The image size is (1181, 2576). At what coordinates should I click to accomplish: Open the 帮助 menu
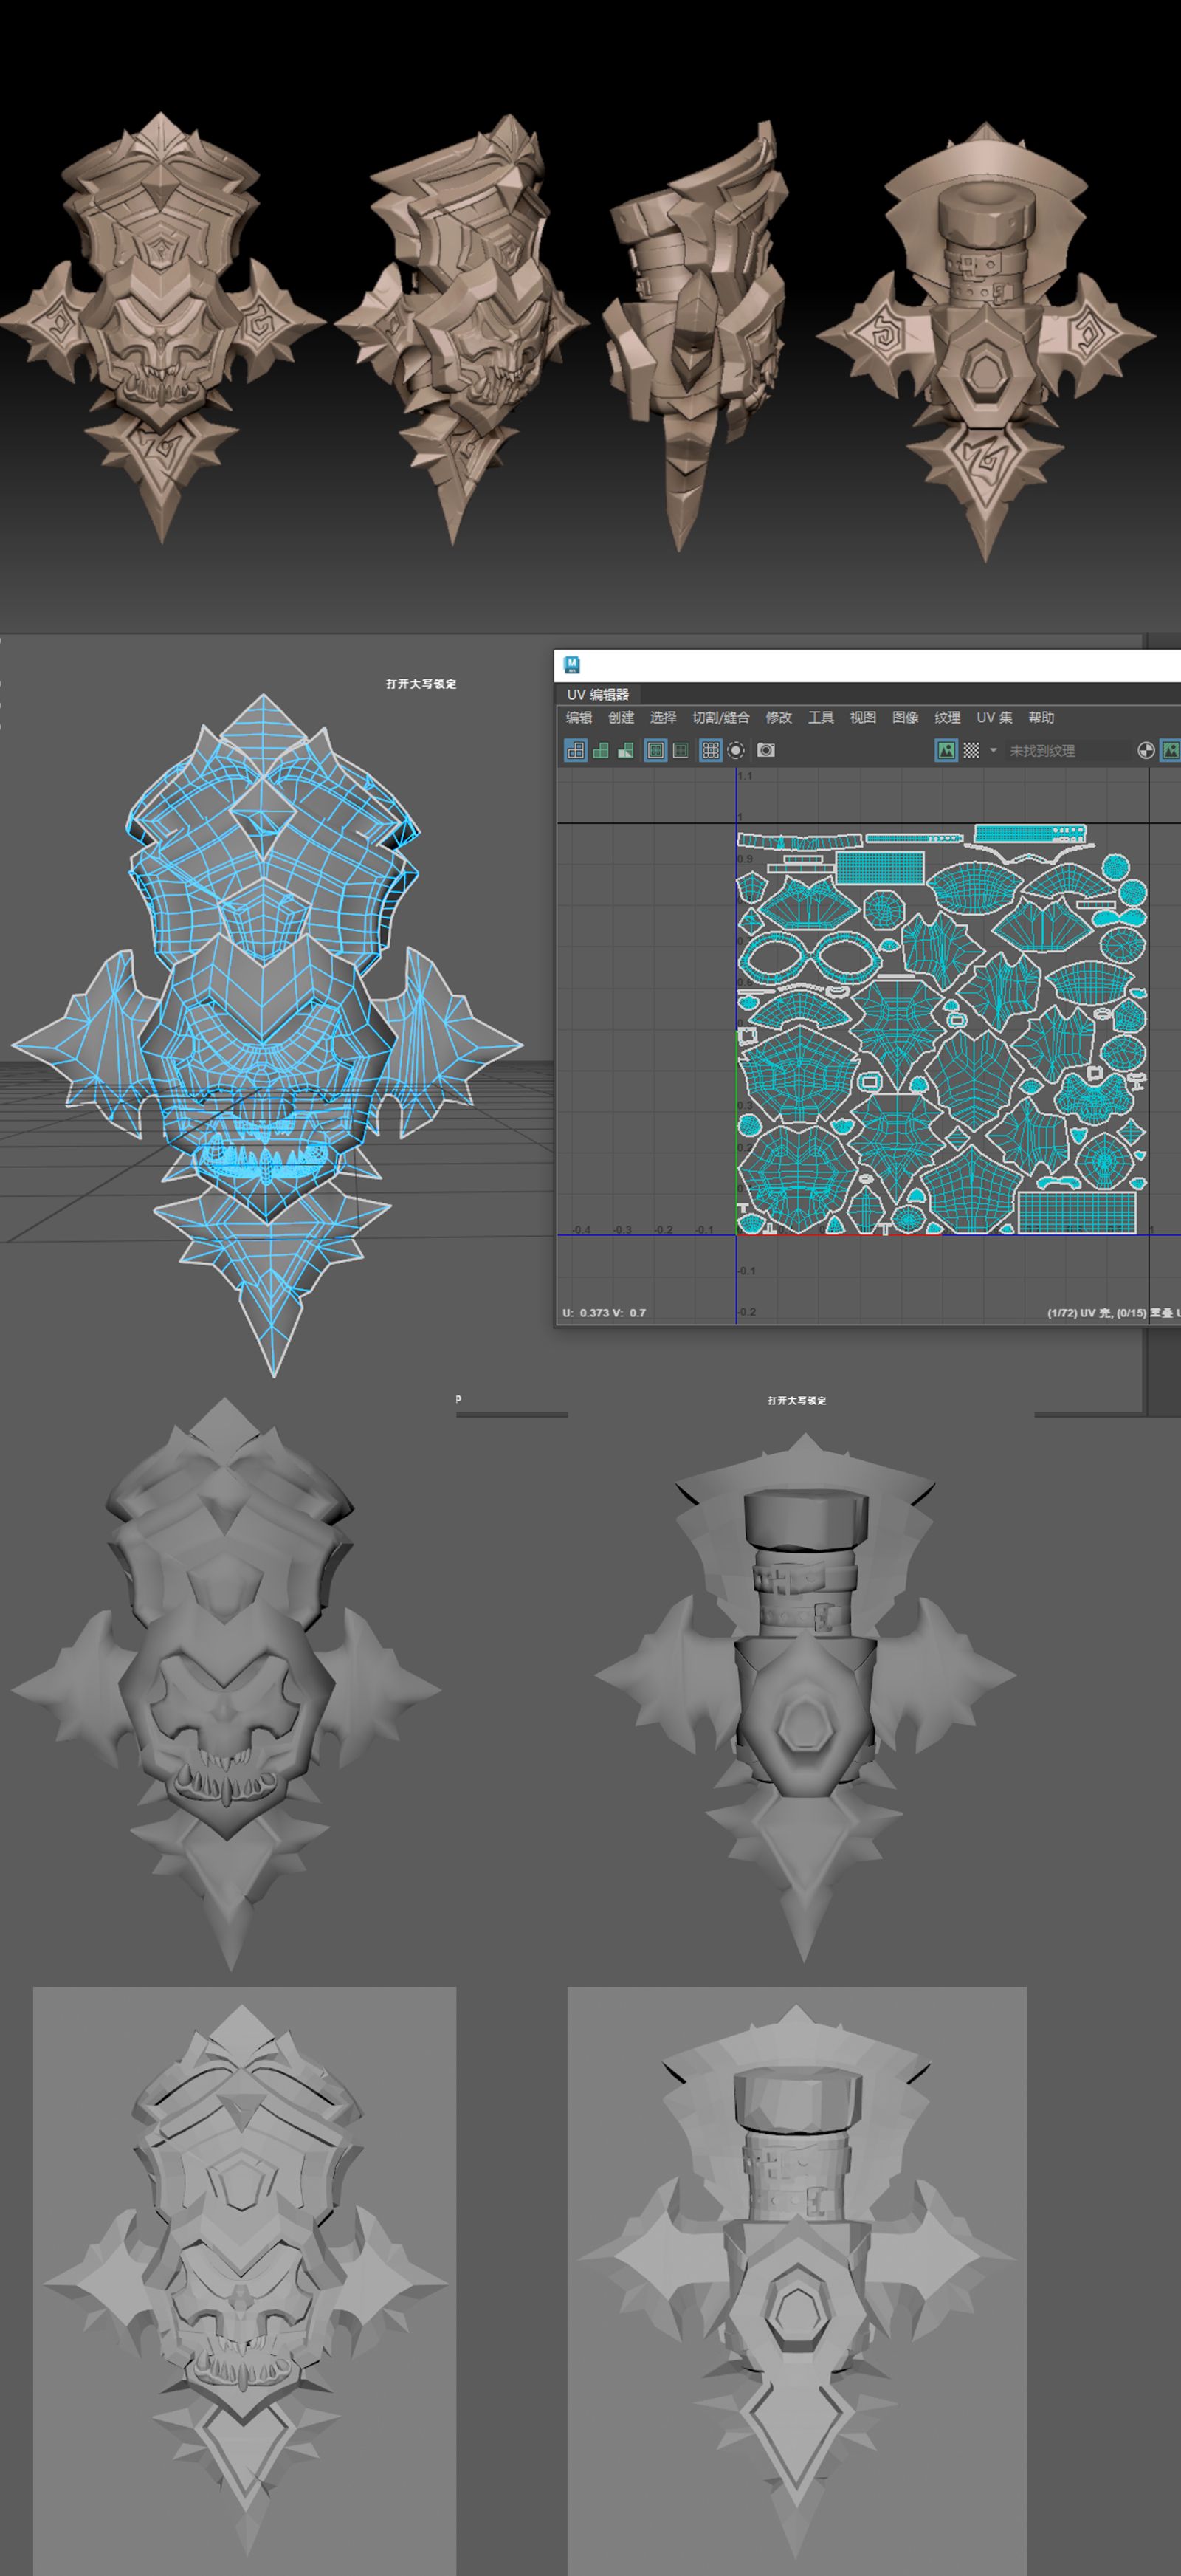click(x=1042, y=718)
